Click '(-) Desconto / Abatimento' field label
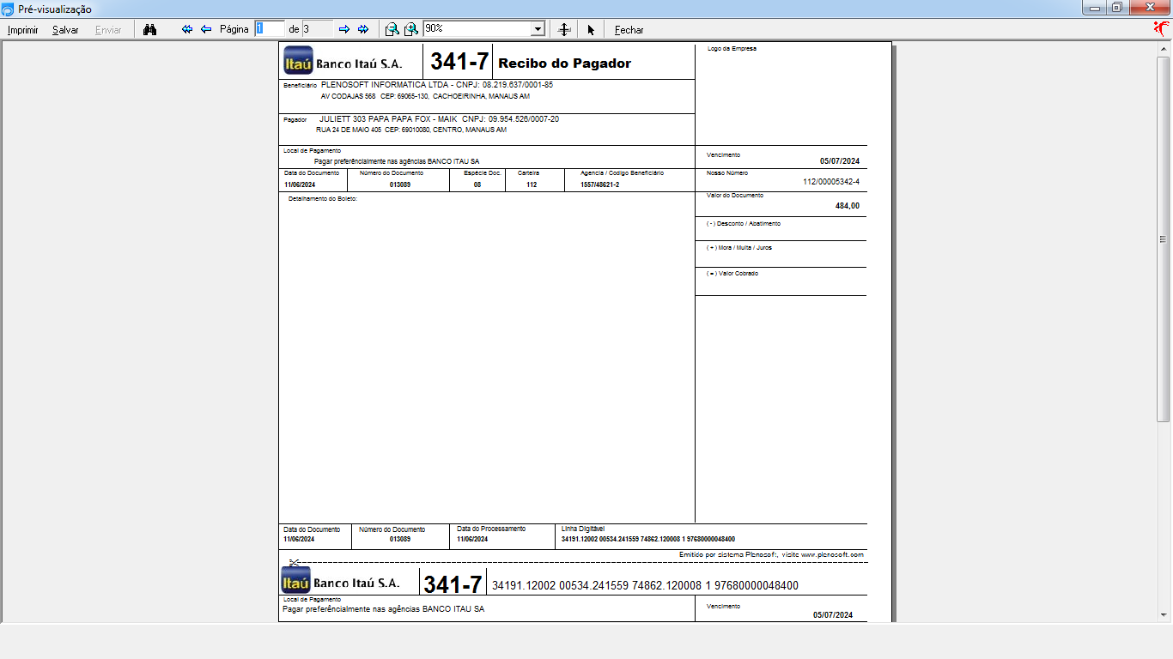The image size is (1173, 659). [x=744, y=224]
